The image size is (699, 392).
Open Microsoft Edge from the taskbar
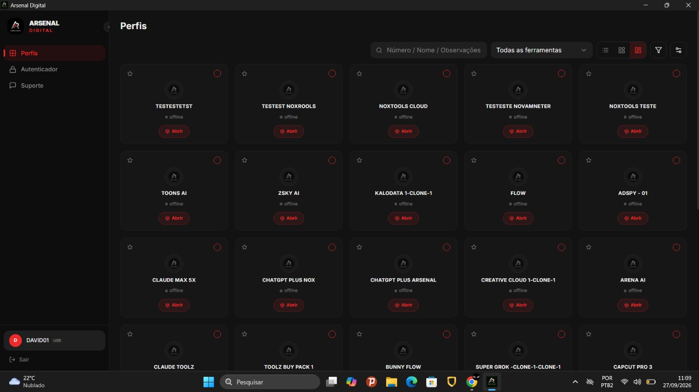click(412, 382)
